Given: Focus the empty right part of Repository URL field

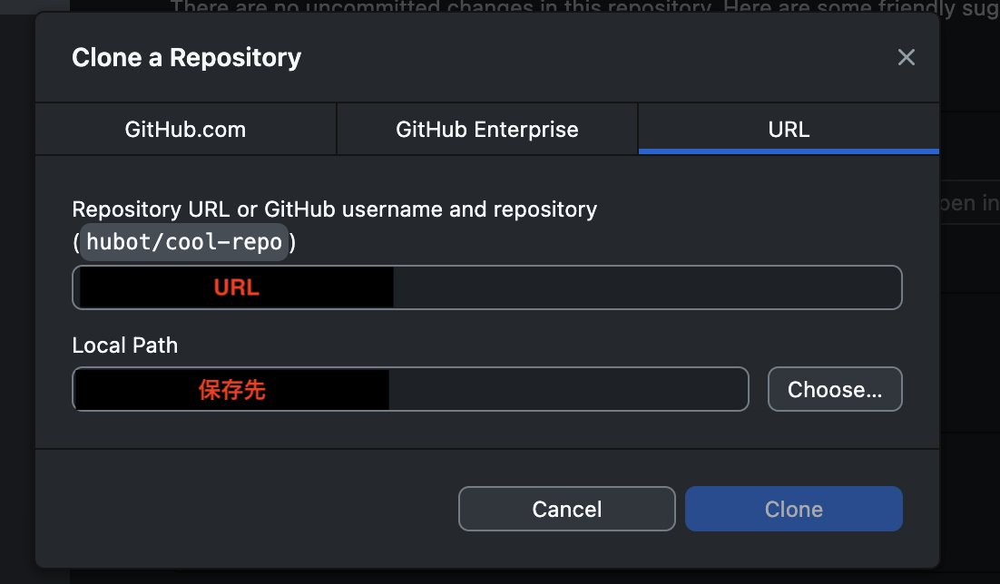Looking at the screenshot, I should [x=646, y=287].
